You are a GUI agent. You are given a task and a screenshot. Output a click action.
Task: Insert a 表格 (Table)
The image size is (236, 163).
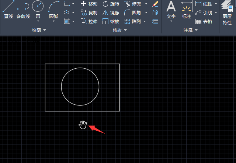coord(204,21)
